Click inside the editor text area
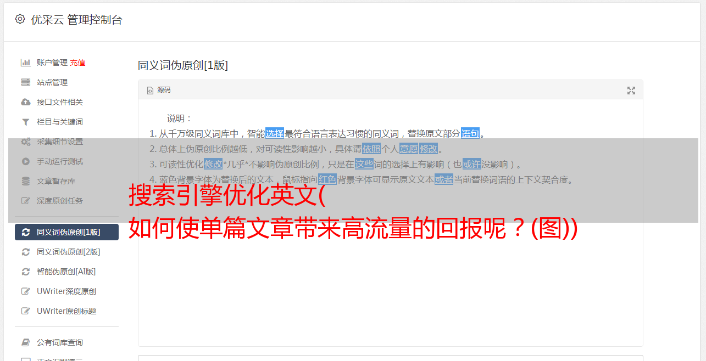 [x=390, y=274]
